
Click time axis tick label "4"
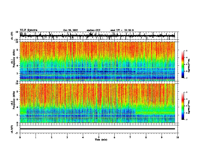83,137
